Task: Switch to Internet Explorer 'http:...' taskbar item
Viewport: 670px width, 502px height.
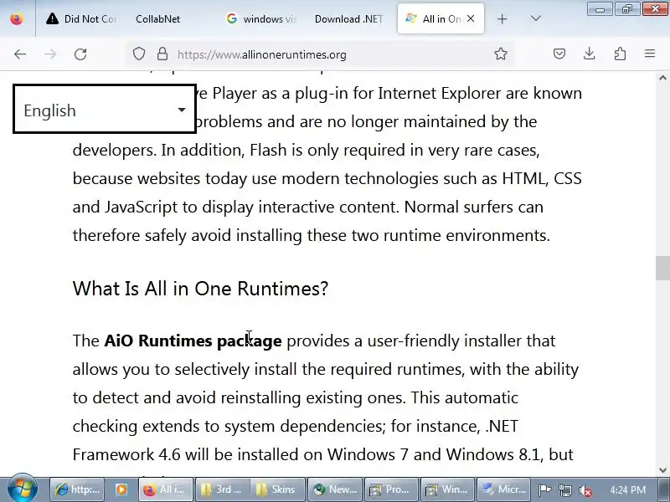Action: [77, 489]
